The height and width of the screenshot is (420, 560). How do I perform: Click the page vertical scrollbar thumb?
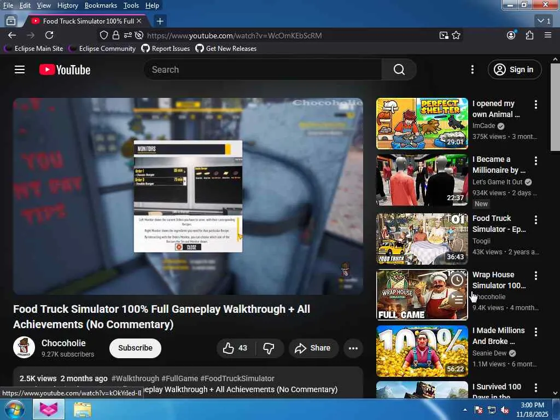(x=555, y=107)
